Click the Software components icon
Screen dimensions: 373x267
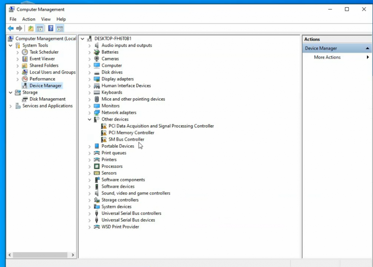tap(97, 179)
